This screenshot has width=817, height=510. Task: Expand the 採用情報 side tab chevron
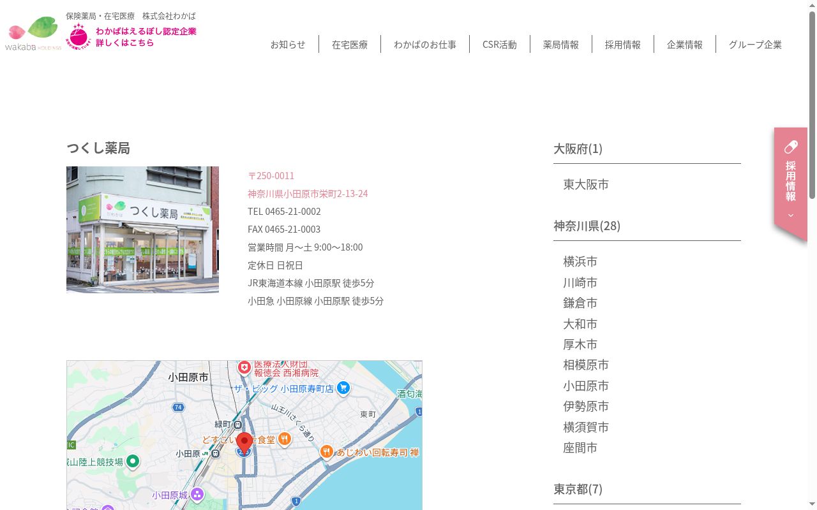pos(791,215)
